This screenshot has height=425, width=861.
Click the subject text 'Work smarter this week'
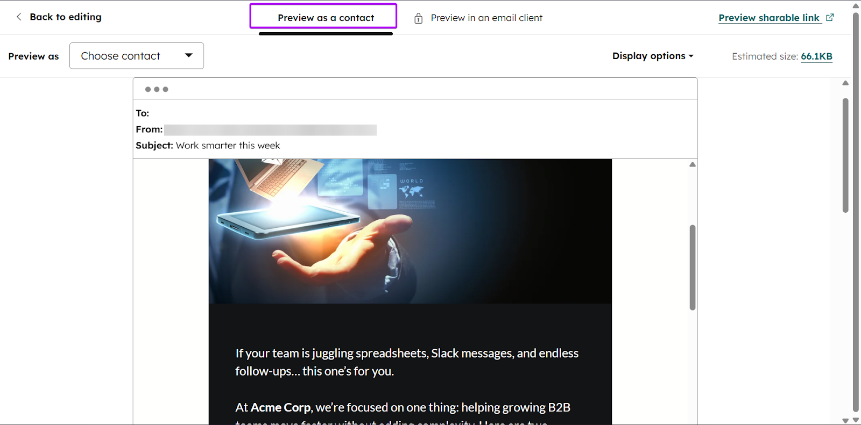(x=228, y=145)
